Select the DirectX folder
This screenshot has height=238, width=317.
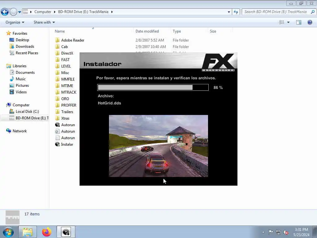[67, 53]
